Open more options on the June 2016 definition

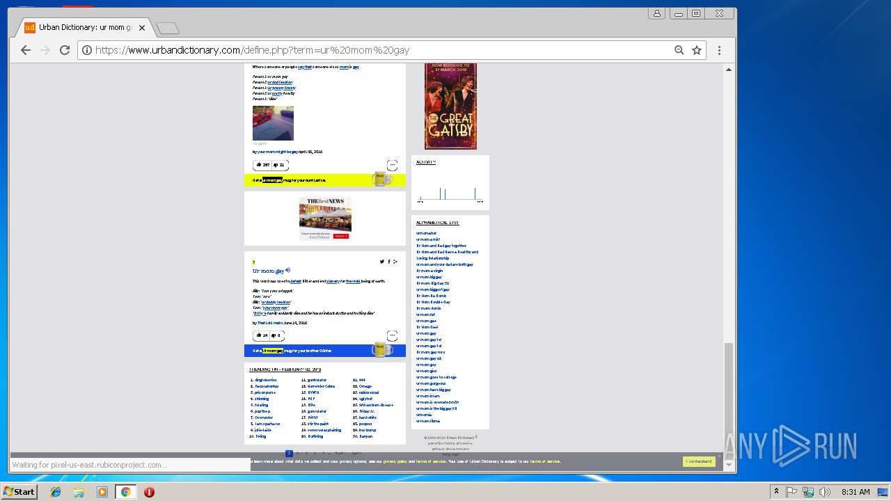click(x=392, y=335)
